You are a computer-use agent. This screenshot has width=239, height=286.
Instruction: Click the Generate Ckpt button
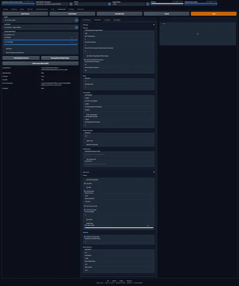119,14
